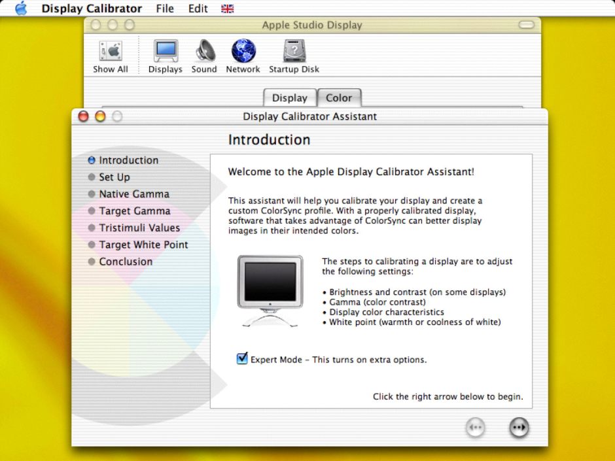Screen dimensions: 615x461
Task: Select the Set Up step
Action: click(109, 177)
